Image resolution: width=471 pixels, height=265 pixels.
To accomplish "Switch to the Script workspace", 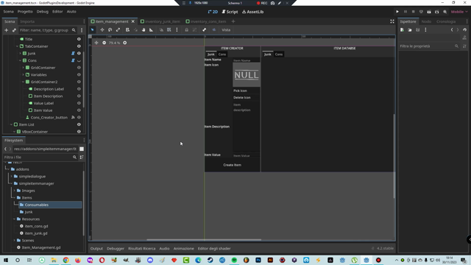I will coord(230,12).
